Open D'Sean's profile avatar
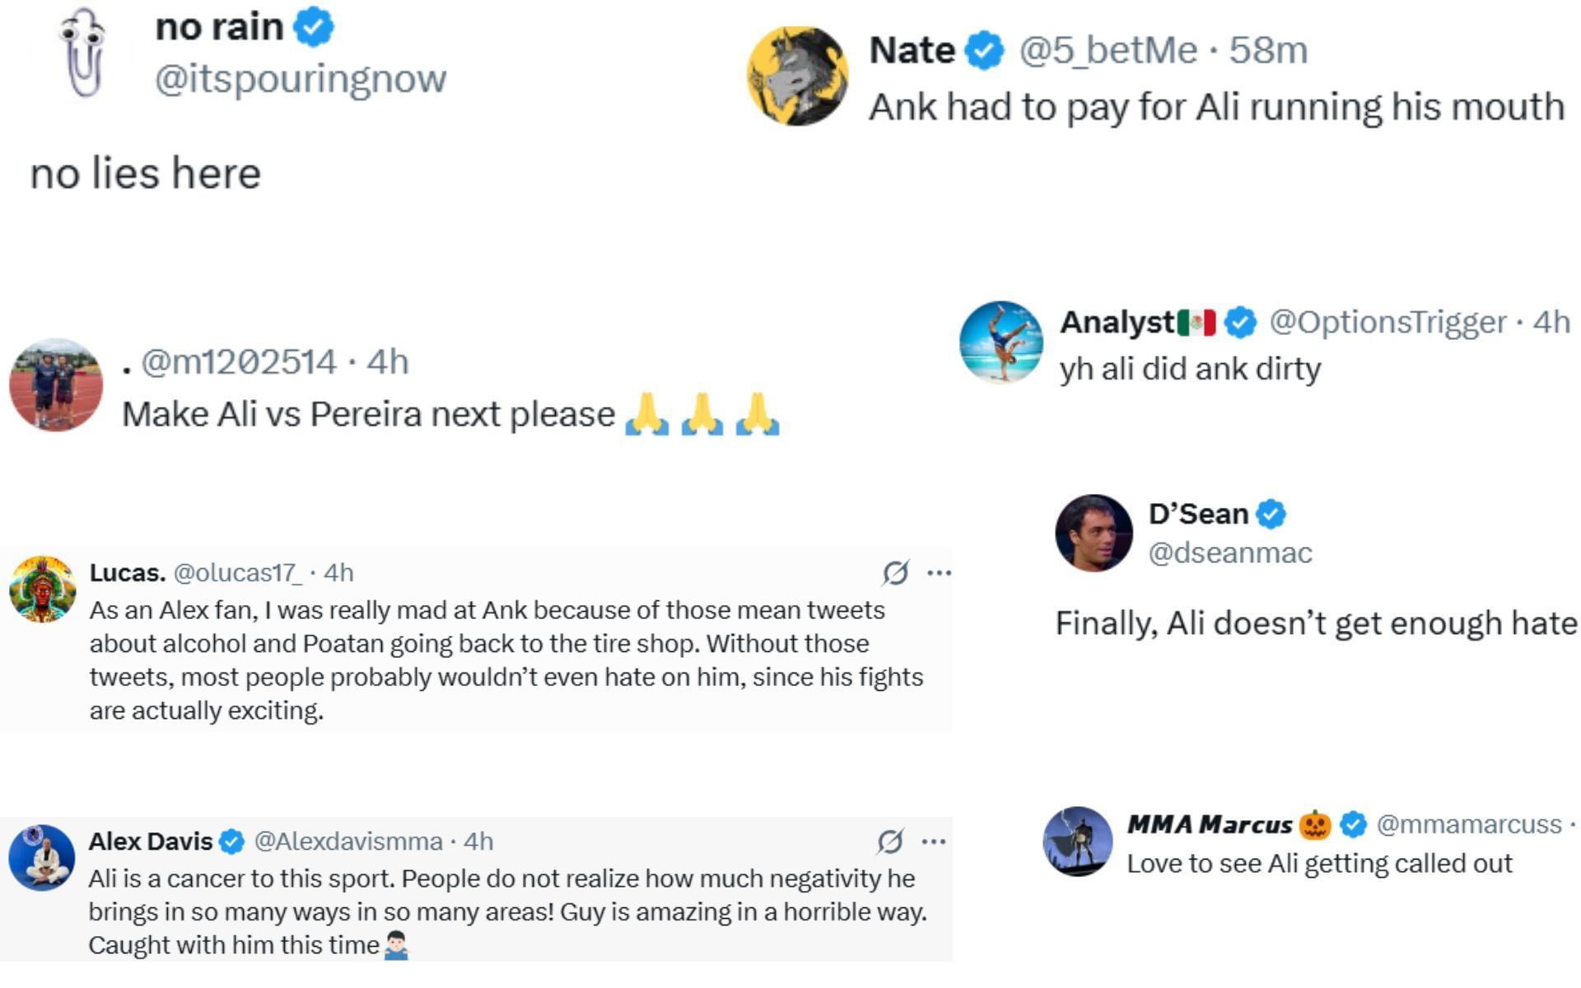The image size is (1581, 988). (x=1094, y=533)
